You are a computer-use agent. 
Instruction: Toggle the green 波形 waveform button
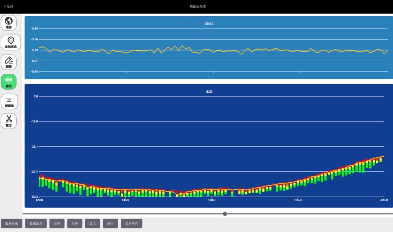click(9, 82)
